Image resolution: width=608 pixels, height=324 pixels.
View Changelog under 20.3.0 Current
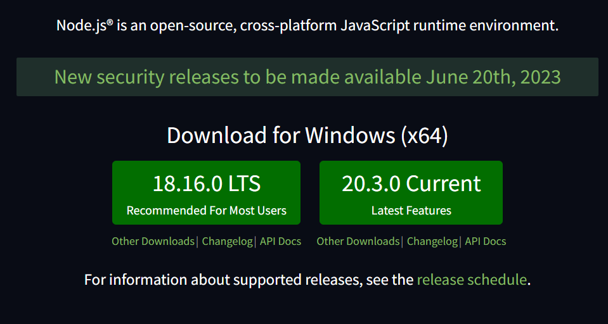[432, 241]
